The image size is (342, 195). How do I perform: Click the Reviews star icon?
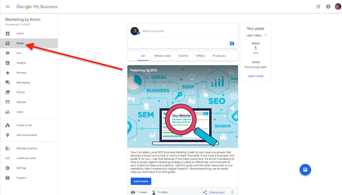7,73
